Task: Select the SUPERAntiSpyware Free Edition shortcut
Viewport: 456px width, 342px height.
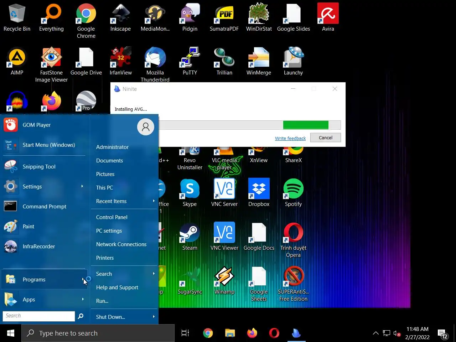Action: pos(293,284)
